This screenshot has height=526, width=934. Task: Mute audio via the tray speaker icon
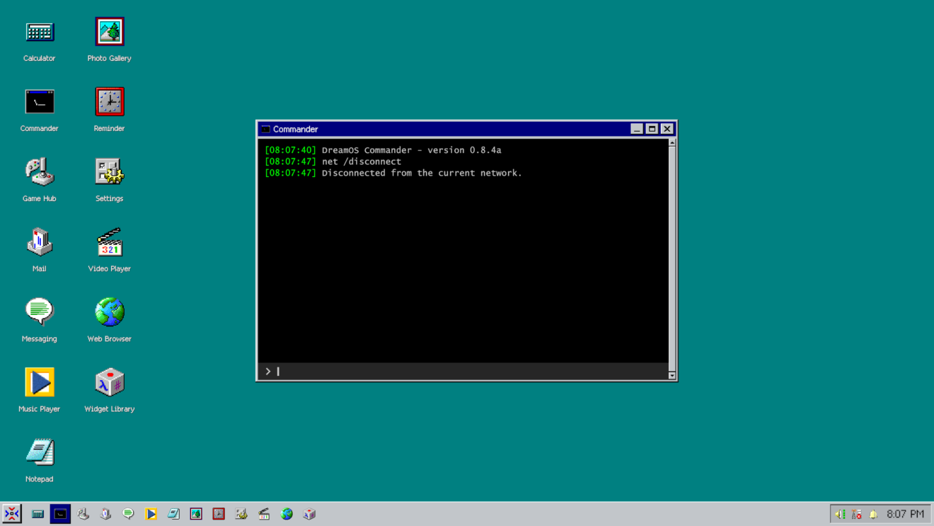[841, 514]
